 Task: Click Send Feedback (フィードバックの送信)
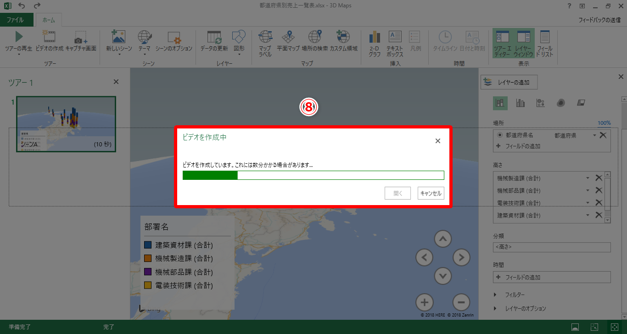tap(600, 20)
